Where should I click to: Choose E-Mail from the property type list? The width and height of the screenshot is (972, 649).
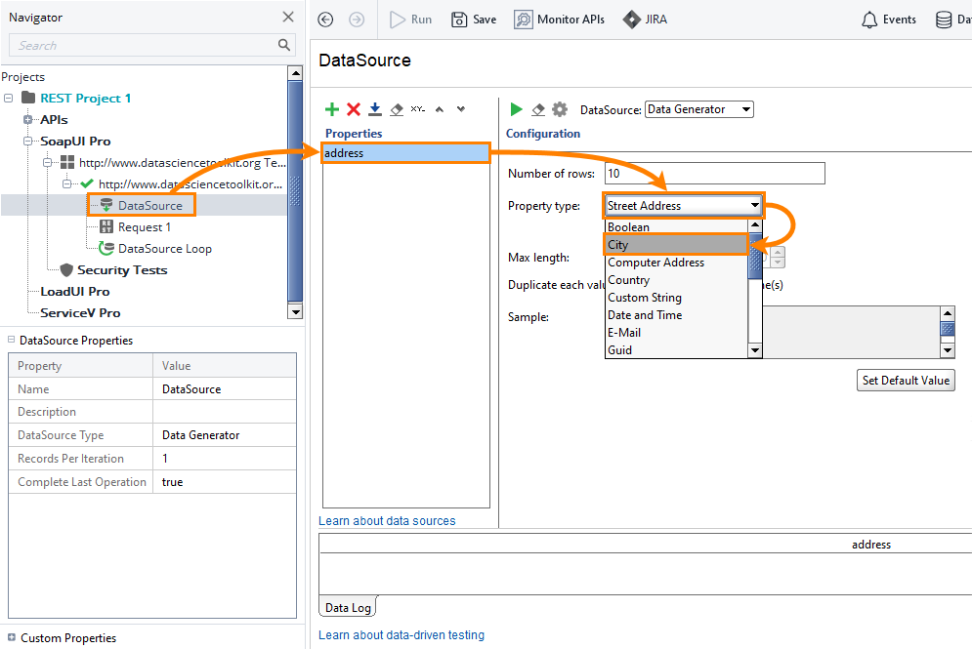point(677,333)
